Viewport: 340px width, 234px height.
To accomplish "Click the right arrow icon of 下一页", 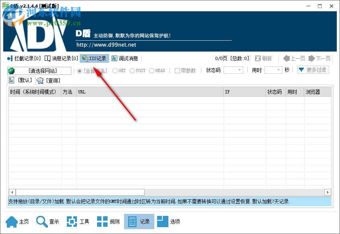I will (311, 58).
